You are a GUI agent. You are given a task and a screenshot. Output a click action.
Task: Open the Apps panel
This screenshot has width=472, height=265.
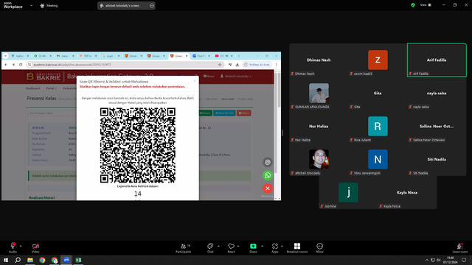(x=275, y=247)
